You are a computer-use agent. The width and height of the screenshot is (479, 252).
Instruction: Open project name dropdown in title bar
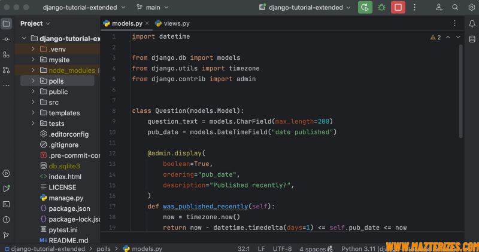[x=84, y=7]
